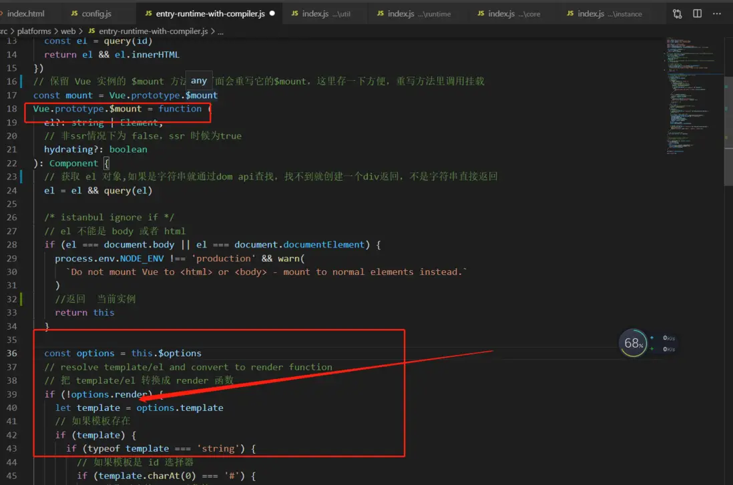This screenshot has height=485, width=733.
Task: Click the vertical scrollbar thumb
Action: pos(728,131)
